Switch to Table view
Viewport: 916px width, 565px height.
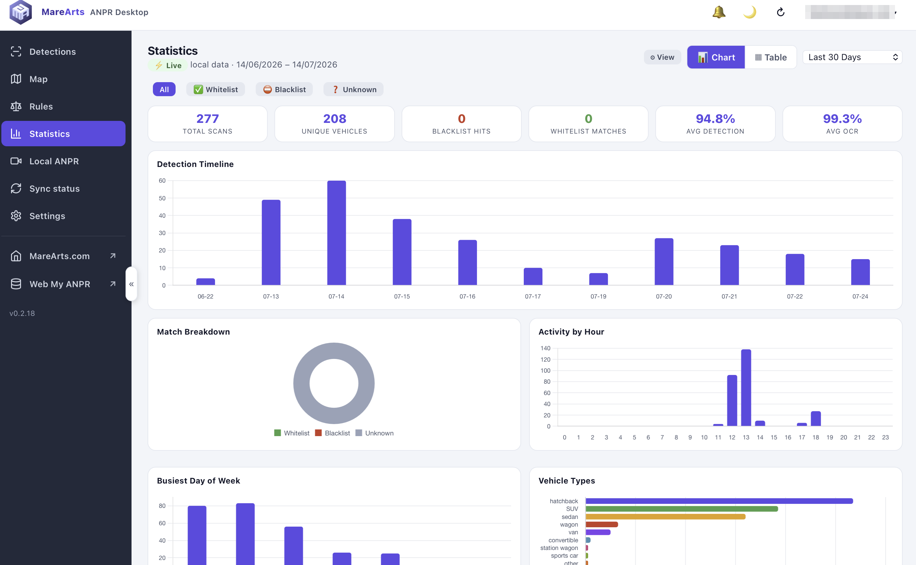[x=771, y=57]
